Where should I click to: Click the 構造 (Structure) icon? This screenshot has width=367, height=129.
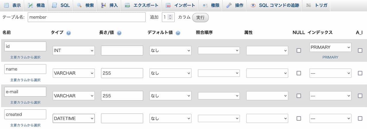[30, 5]
